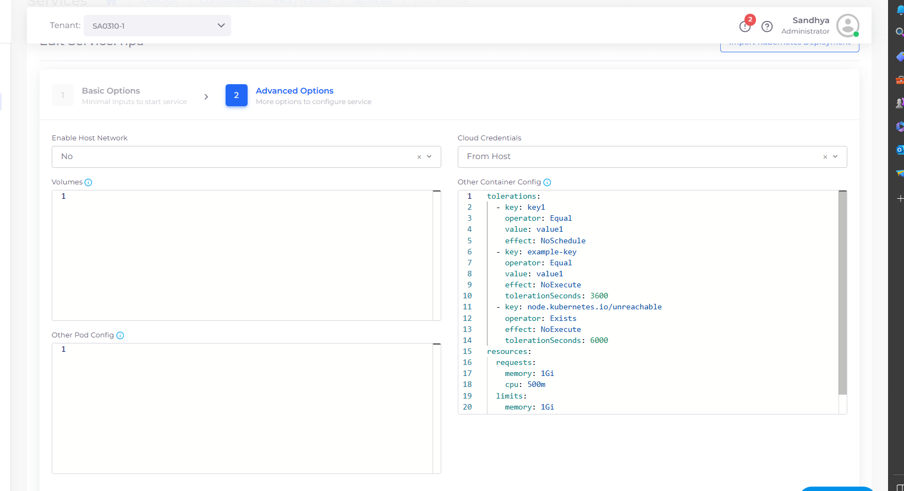Click the Sandhya user name
Viewport: 904px width, 491px height.
[810, 20]
